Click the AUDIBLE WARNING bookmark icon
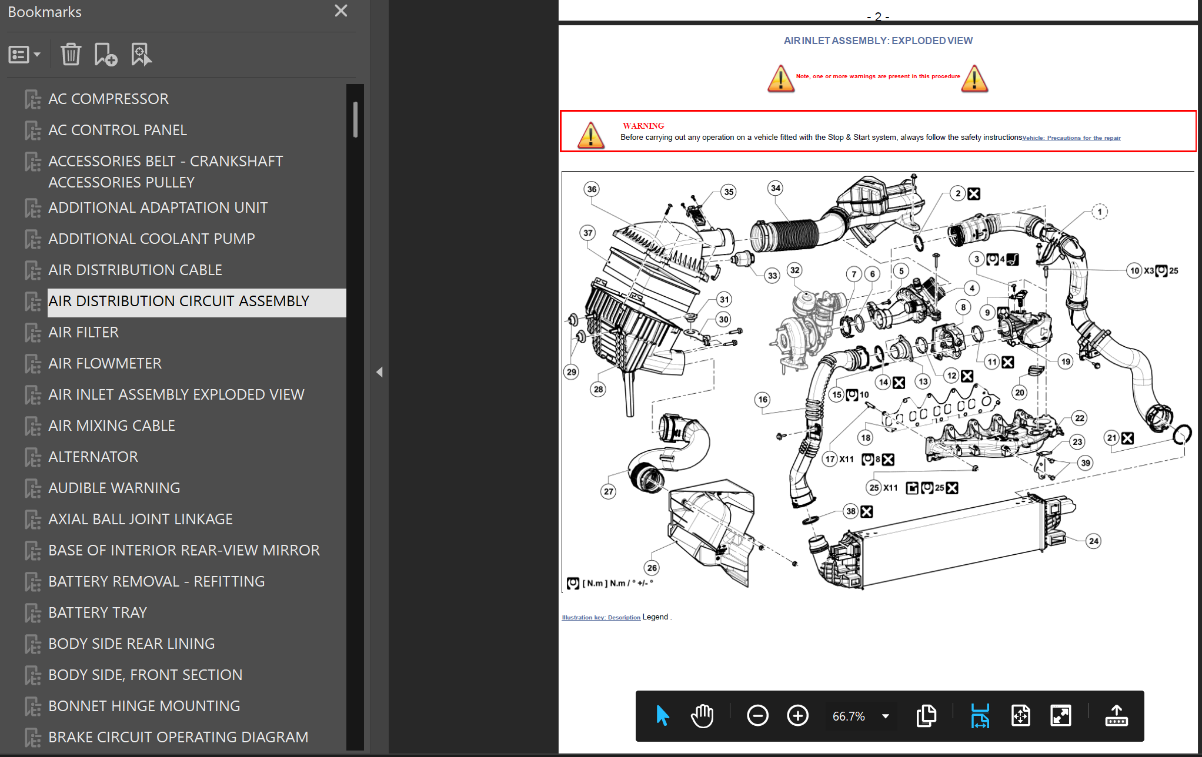Viewport: 1202px width, 757px height. (x=33, y=488)
